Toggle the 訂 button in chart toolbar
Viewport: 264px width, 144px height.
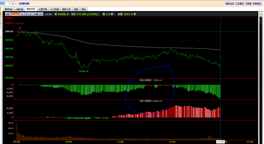point(31,14)
